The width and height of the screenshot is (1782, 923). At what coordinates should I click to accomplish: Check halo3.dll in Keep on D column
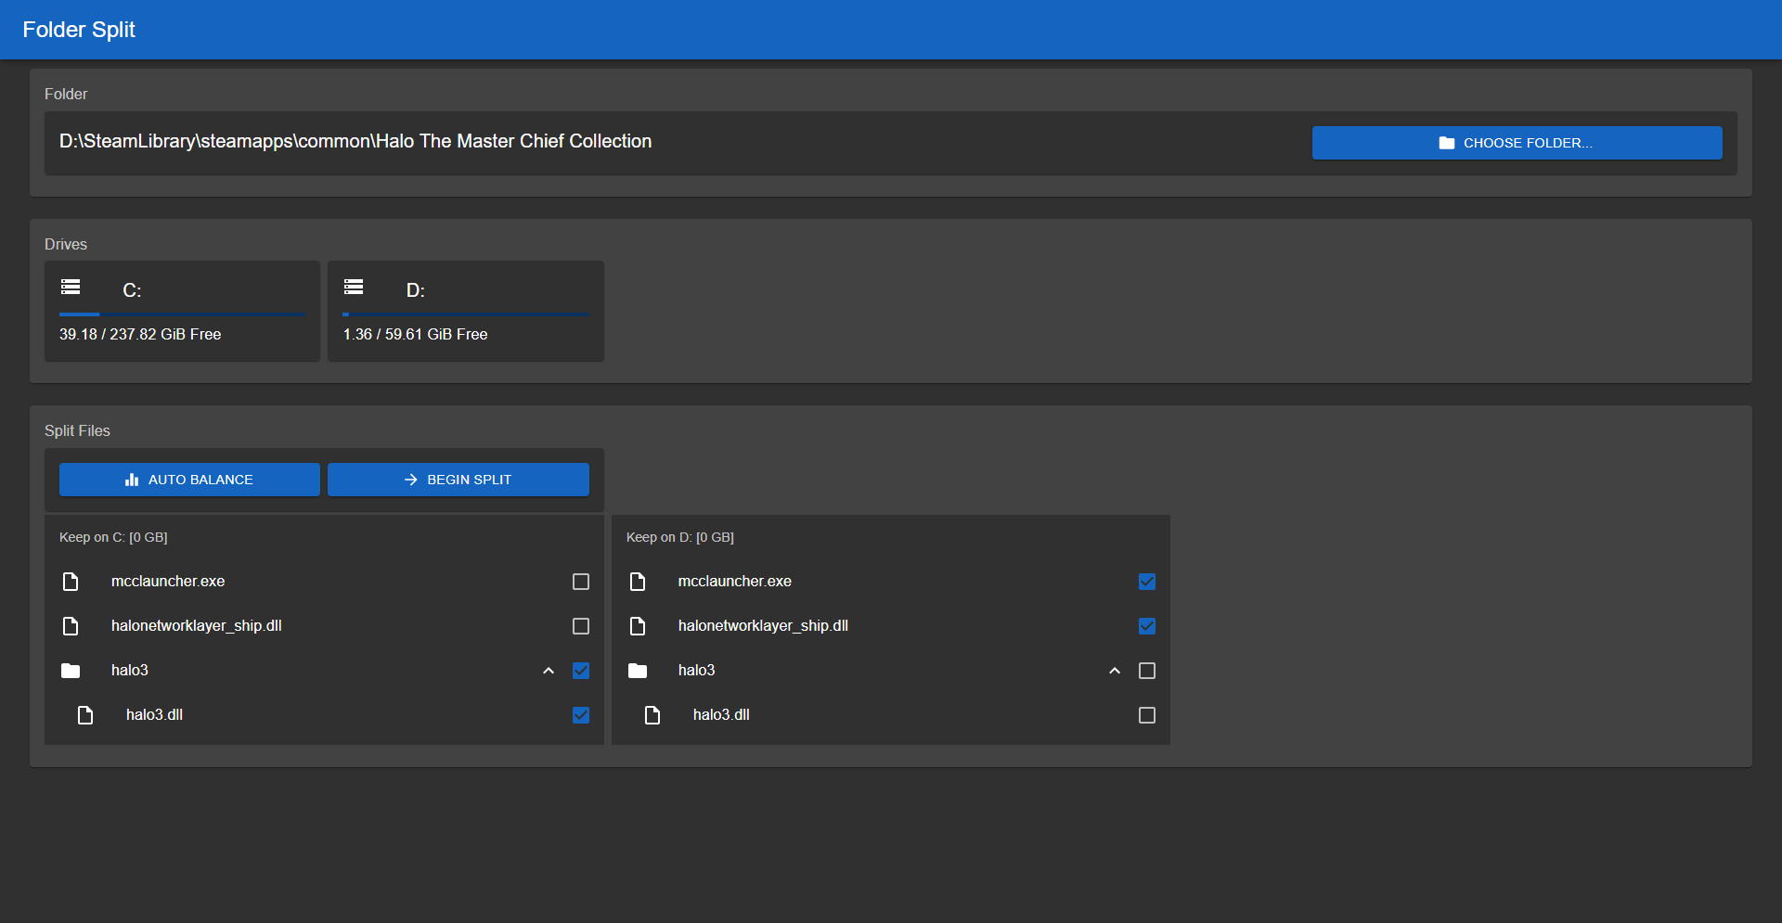(x=1147, y=715)
